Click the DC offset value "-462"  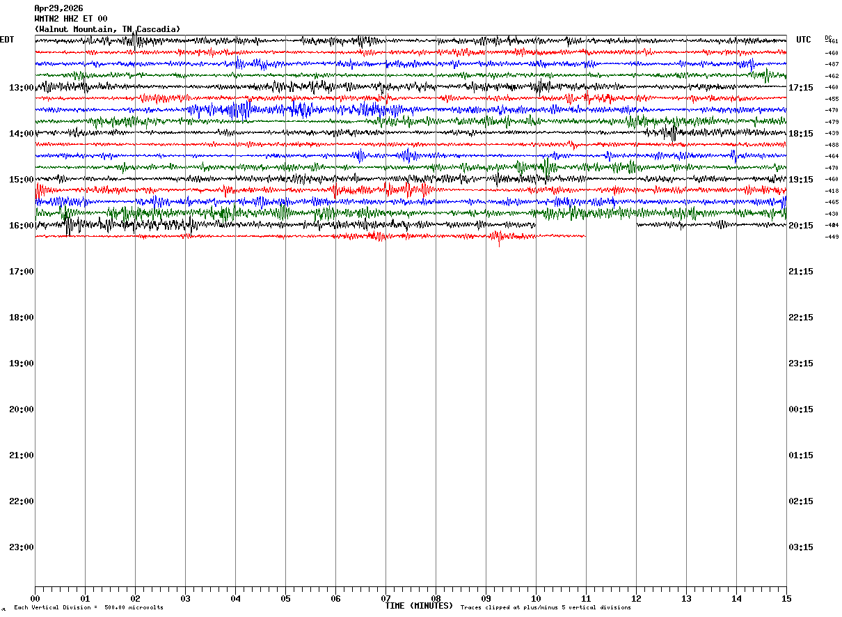click(x=832, y=76)
